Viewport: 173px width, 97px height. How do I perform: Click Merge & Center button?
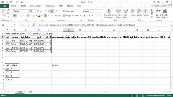(71, 16)
